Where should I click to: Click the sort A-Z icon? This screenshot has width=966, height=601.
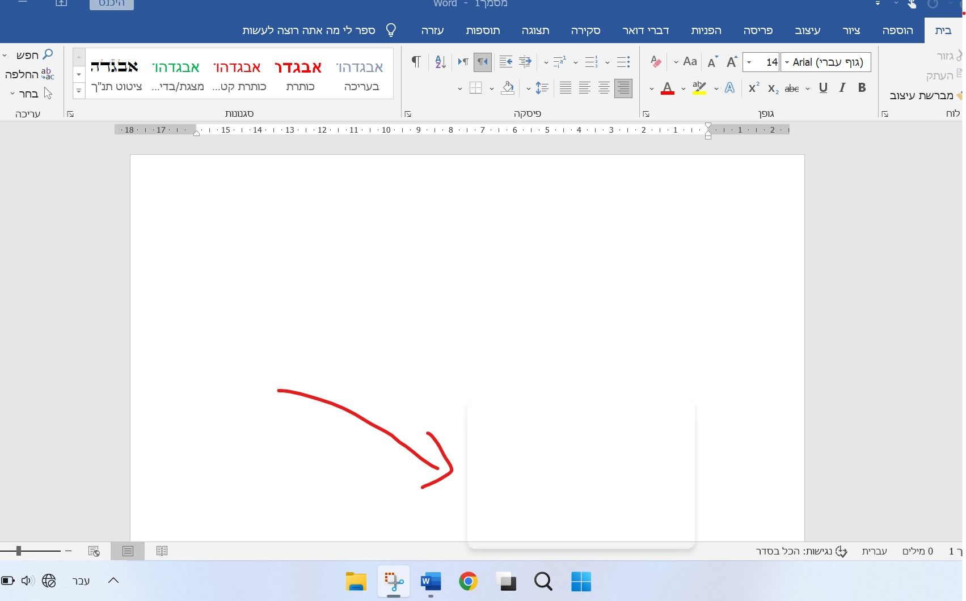pyautogui.click(x=440, y=62)
